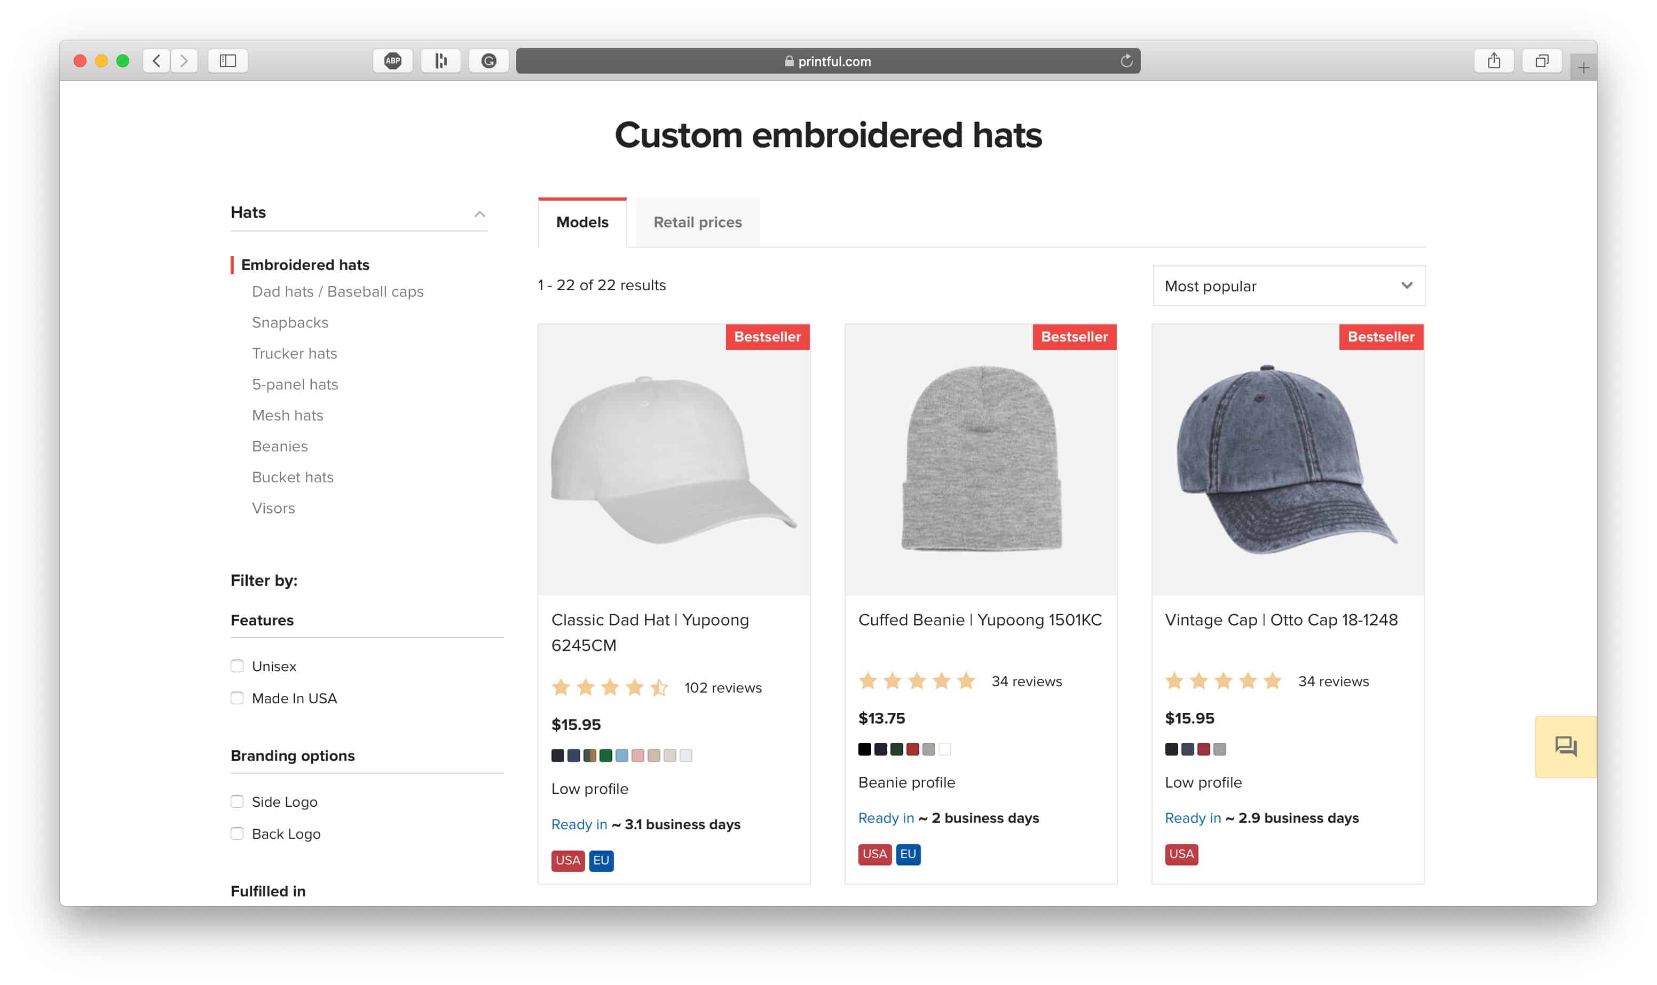Viewport: 1657px width, 985px height.
Task: Open Vintage Cap Otto Cap 18-1248 title
Action: point(1281,620)
